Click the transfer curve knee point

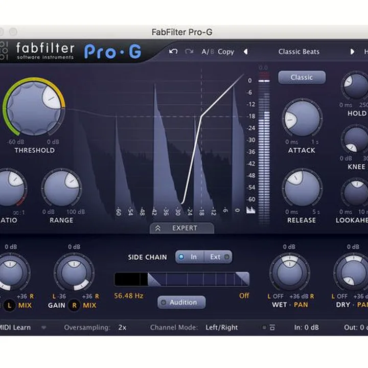point(201,116)
